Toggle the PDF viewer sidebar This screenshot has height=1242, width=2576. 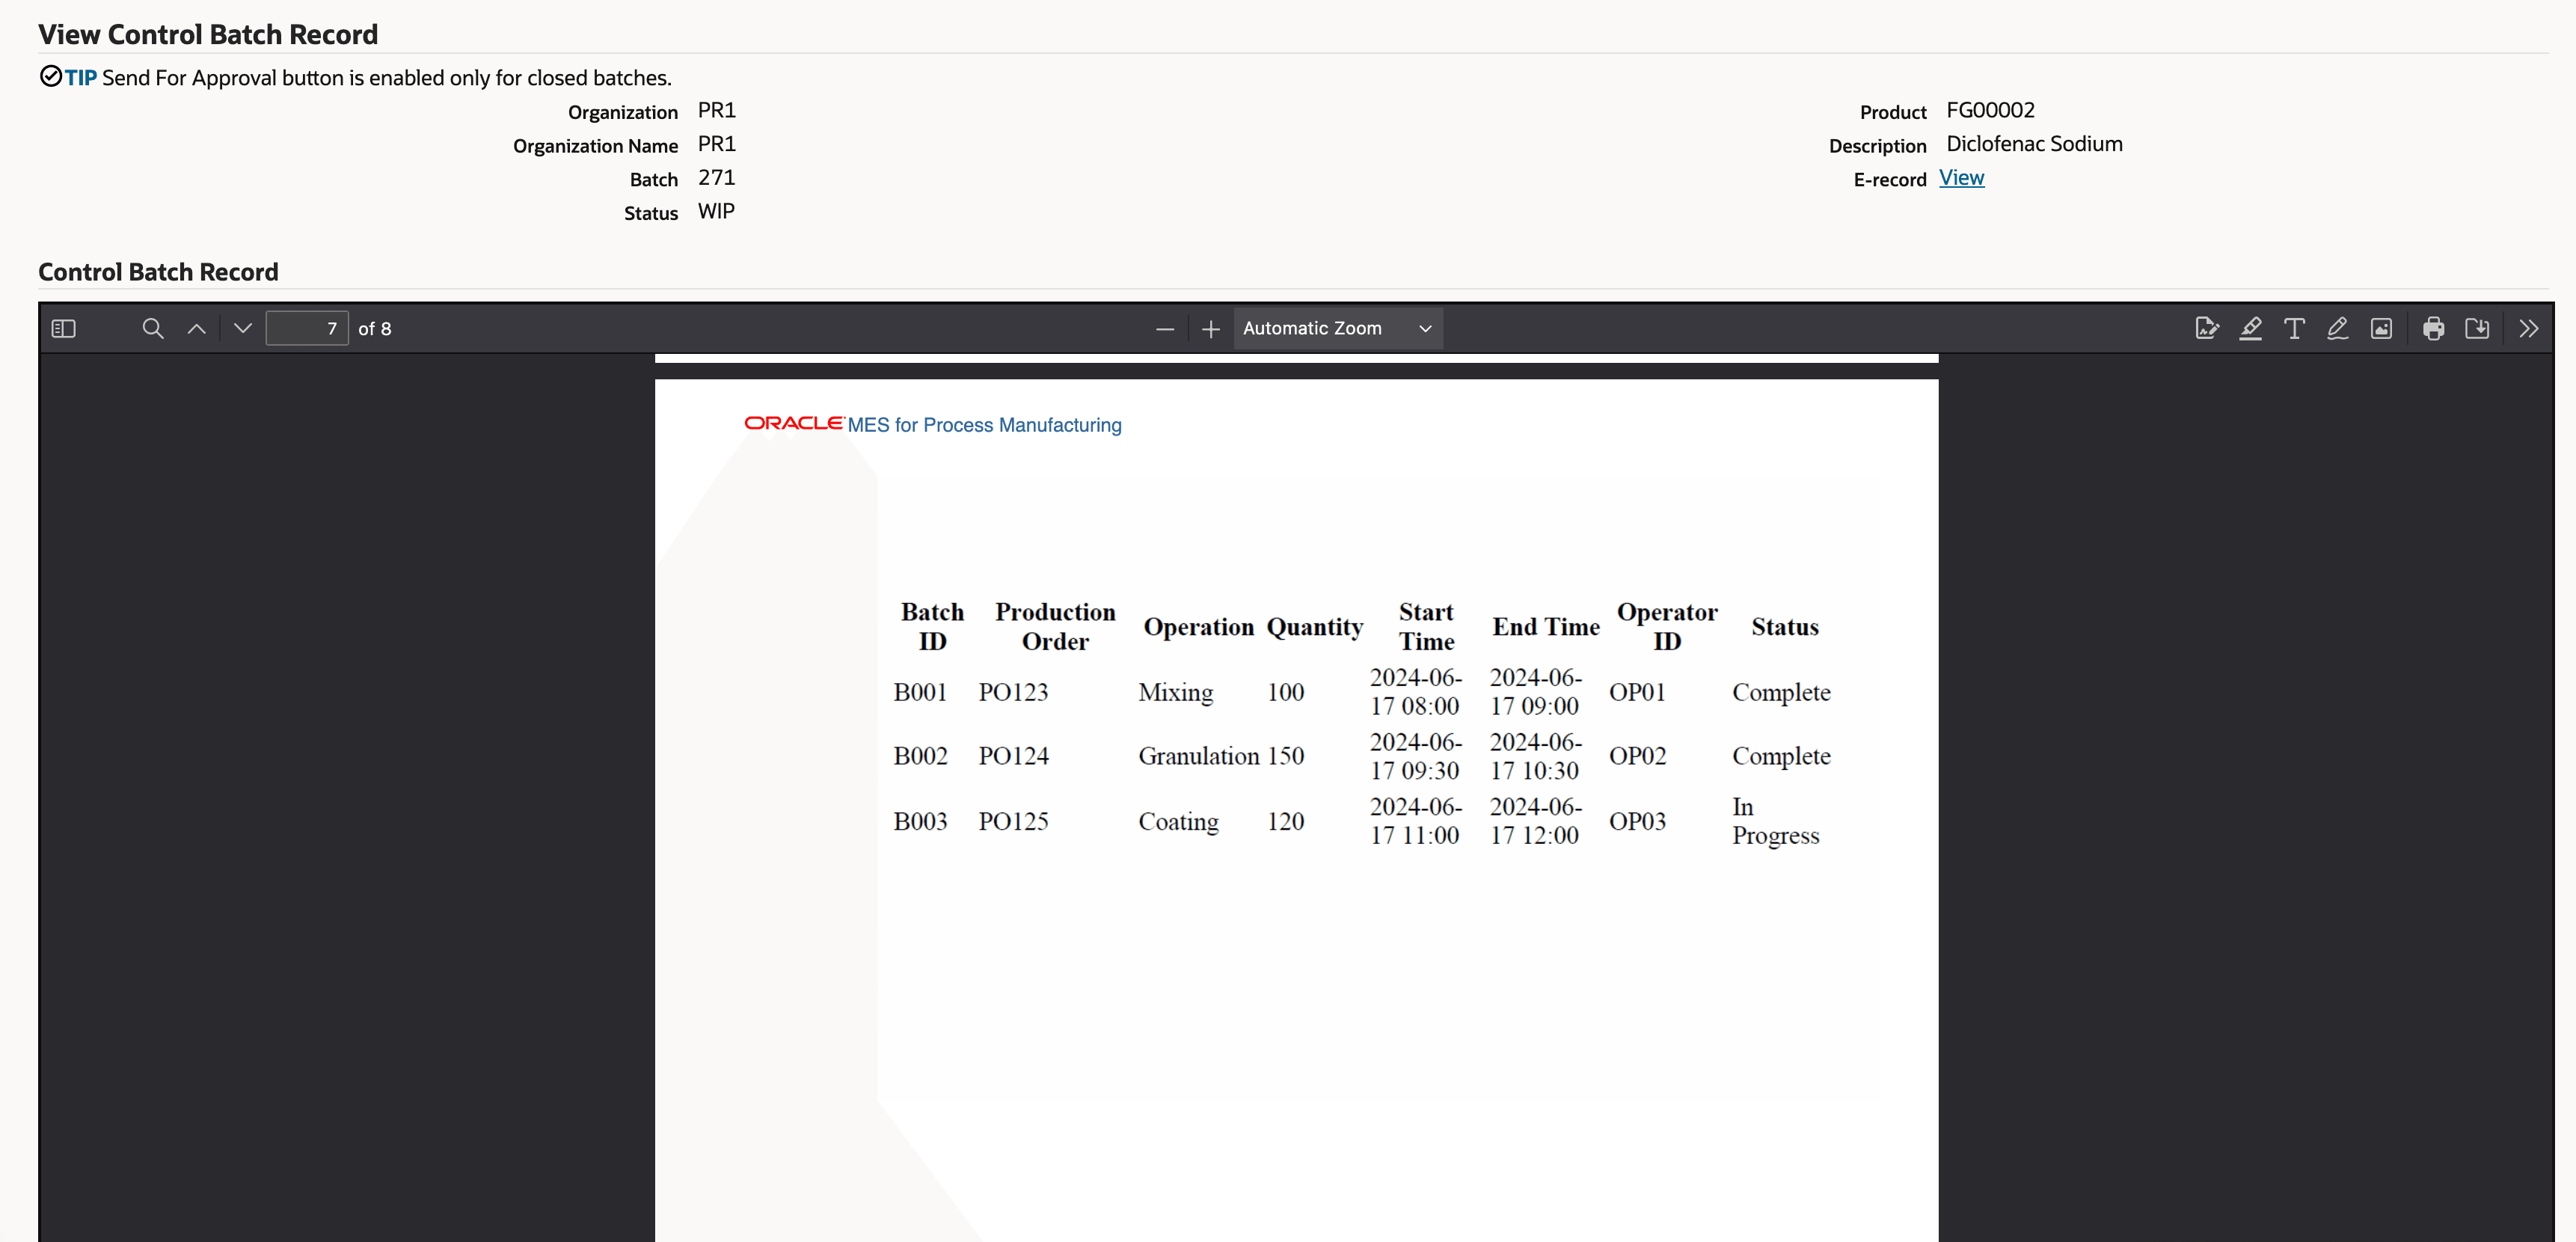pos(63,328)
